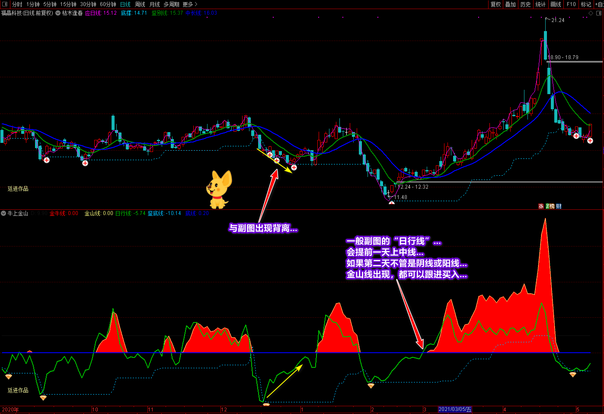Image resolution: width=604 pixels, height=414 pixels.
Task: Open the F10 company info button
Action: click(x=571, y=4)
